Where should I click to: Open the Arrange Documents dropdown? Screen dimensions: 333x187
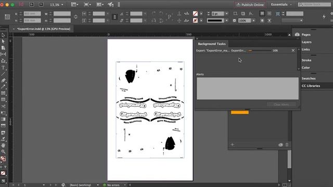[100, 4]
